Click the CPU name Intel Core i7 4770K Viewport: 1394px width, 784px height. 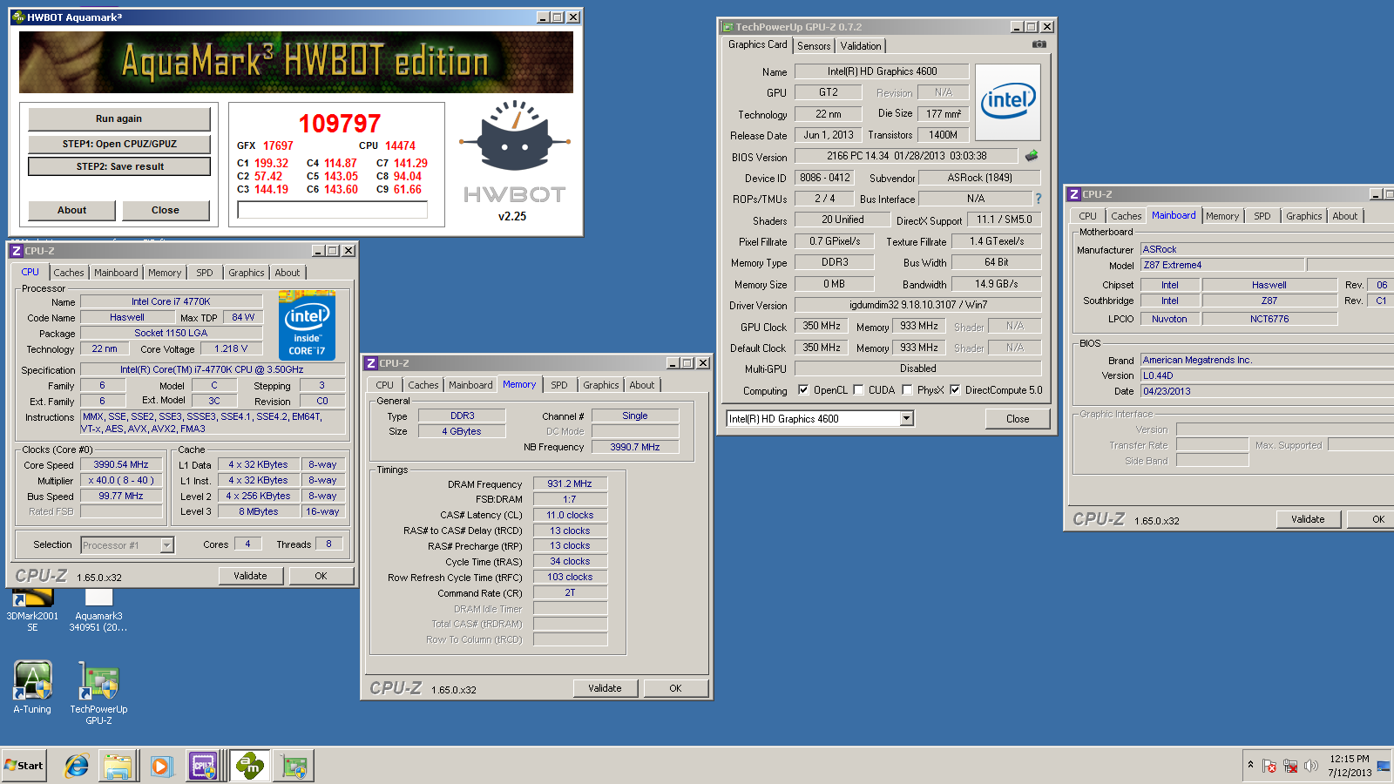(x=172, y=301)
